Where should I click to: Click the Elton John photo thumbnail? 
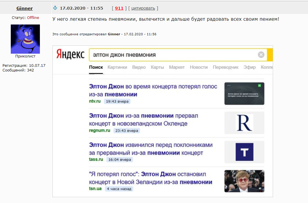coord(244,181)
